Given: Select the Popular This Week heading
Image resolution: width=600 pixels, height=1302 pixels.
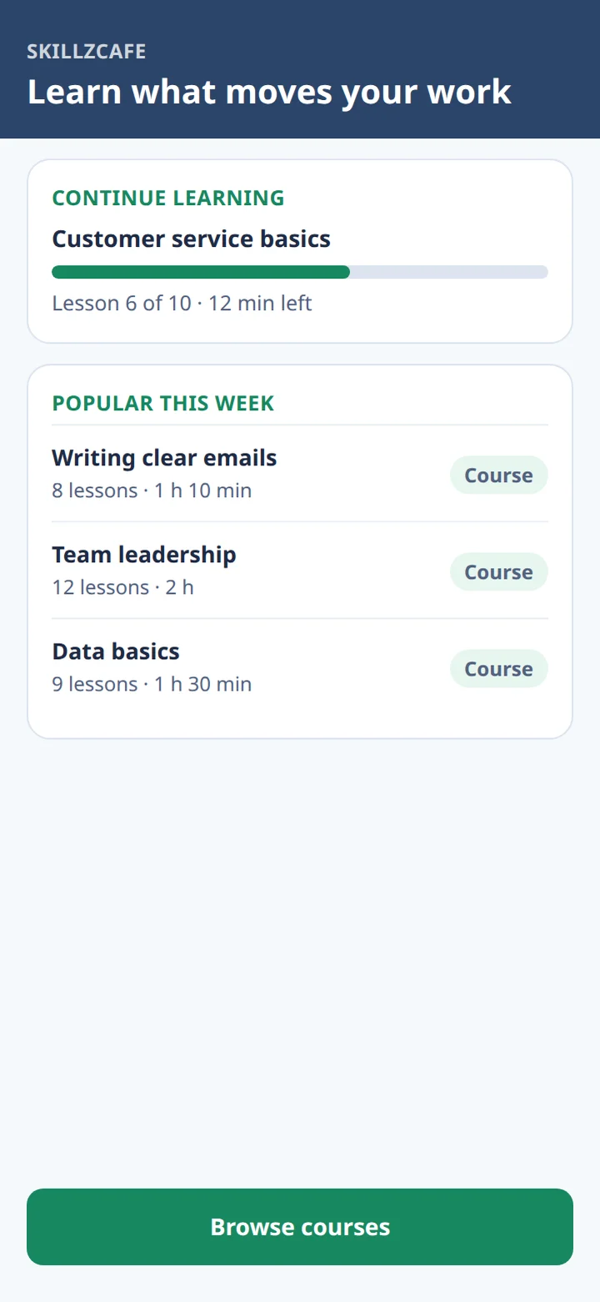Looking at the screenshot, I should [163, 404].
